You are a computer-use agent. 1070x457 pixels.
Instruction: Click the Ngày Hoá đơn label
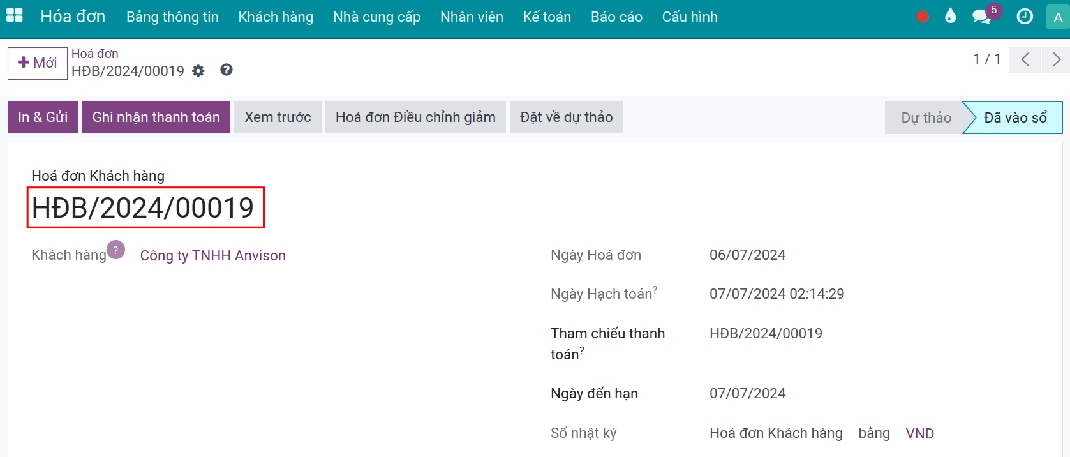(596, 255)
